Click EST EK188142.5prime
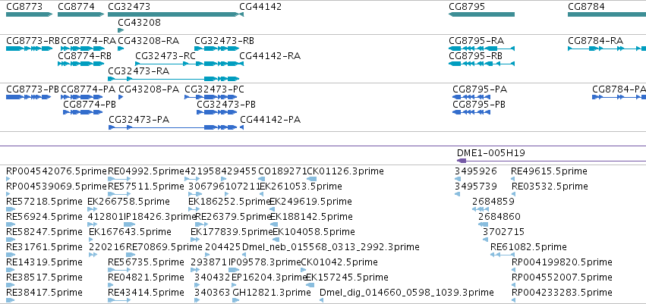 tap(274, 224)
